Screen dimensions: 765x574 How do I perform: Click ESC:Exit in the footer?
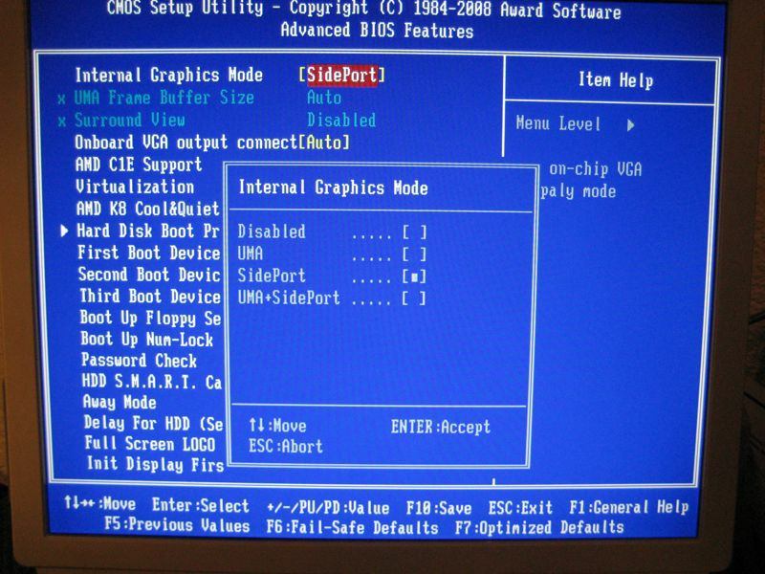click(520, 508)
